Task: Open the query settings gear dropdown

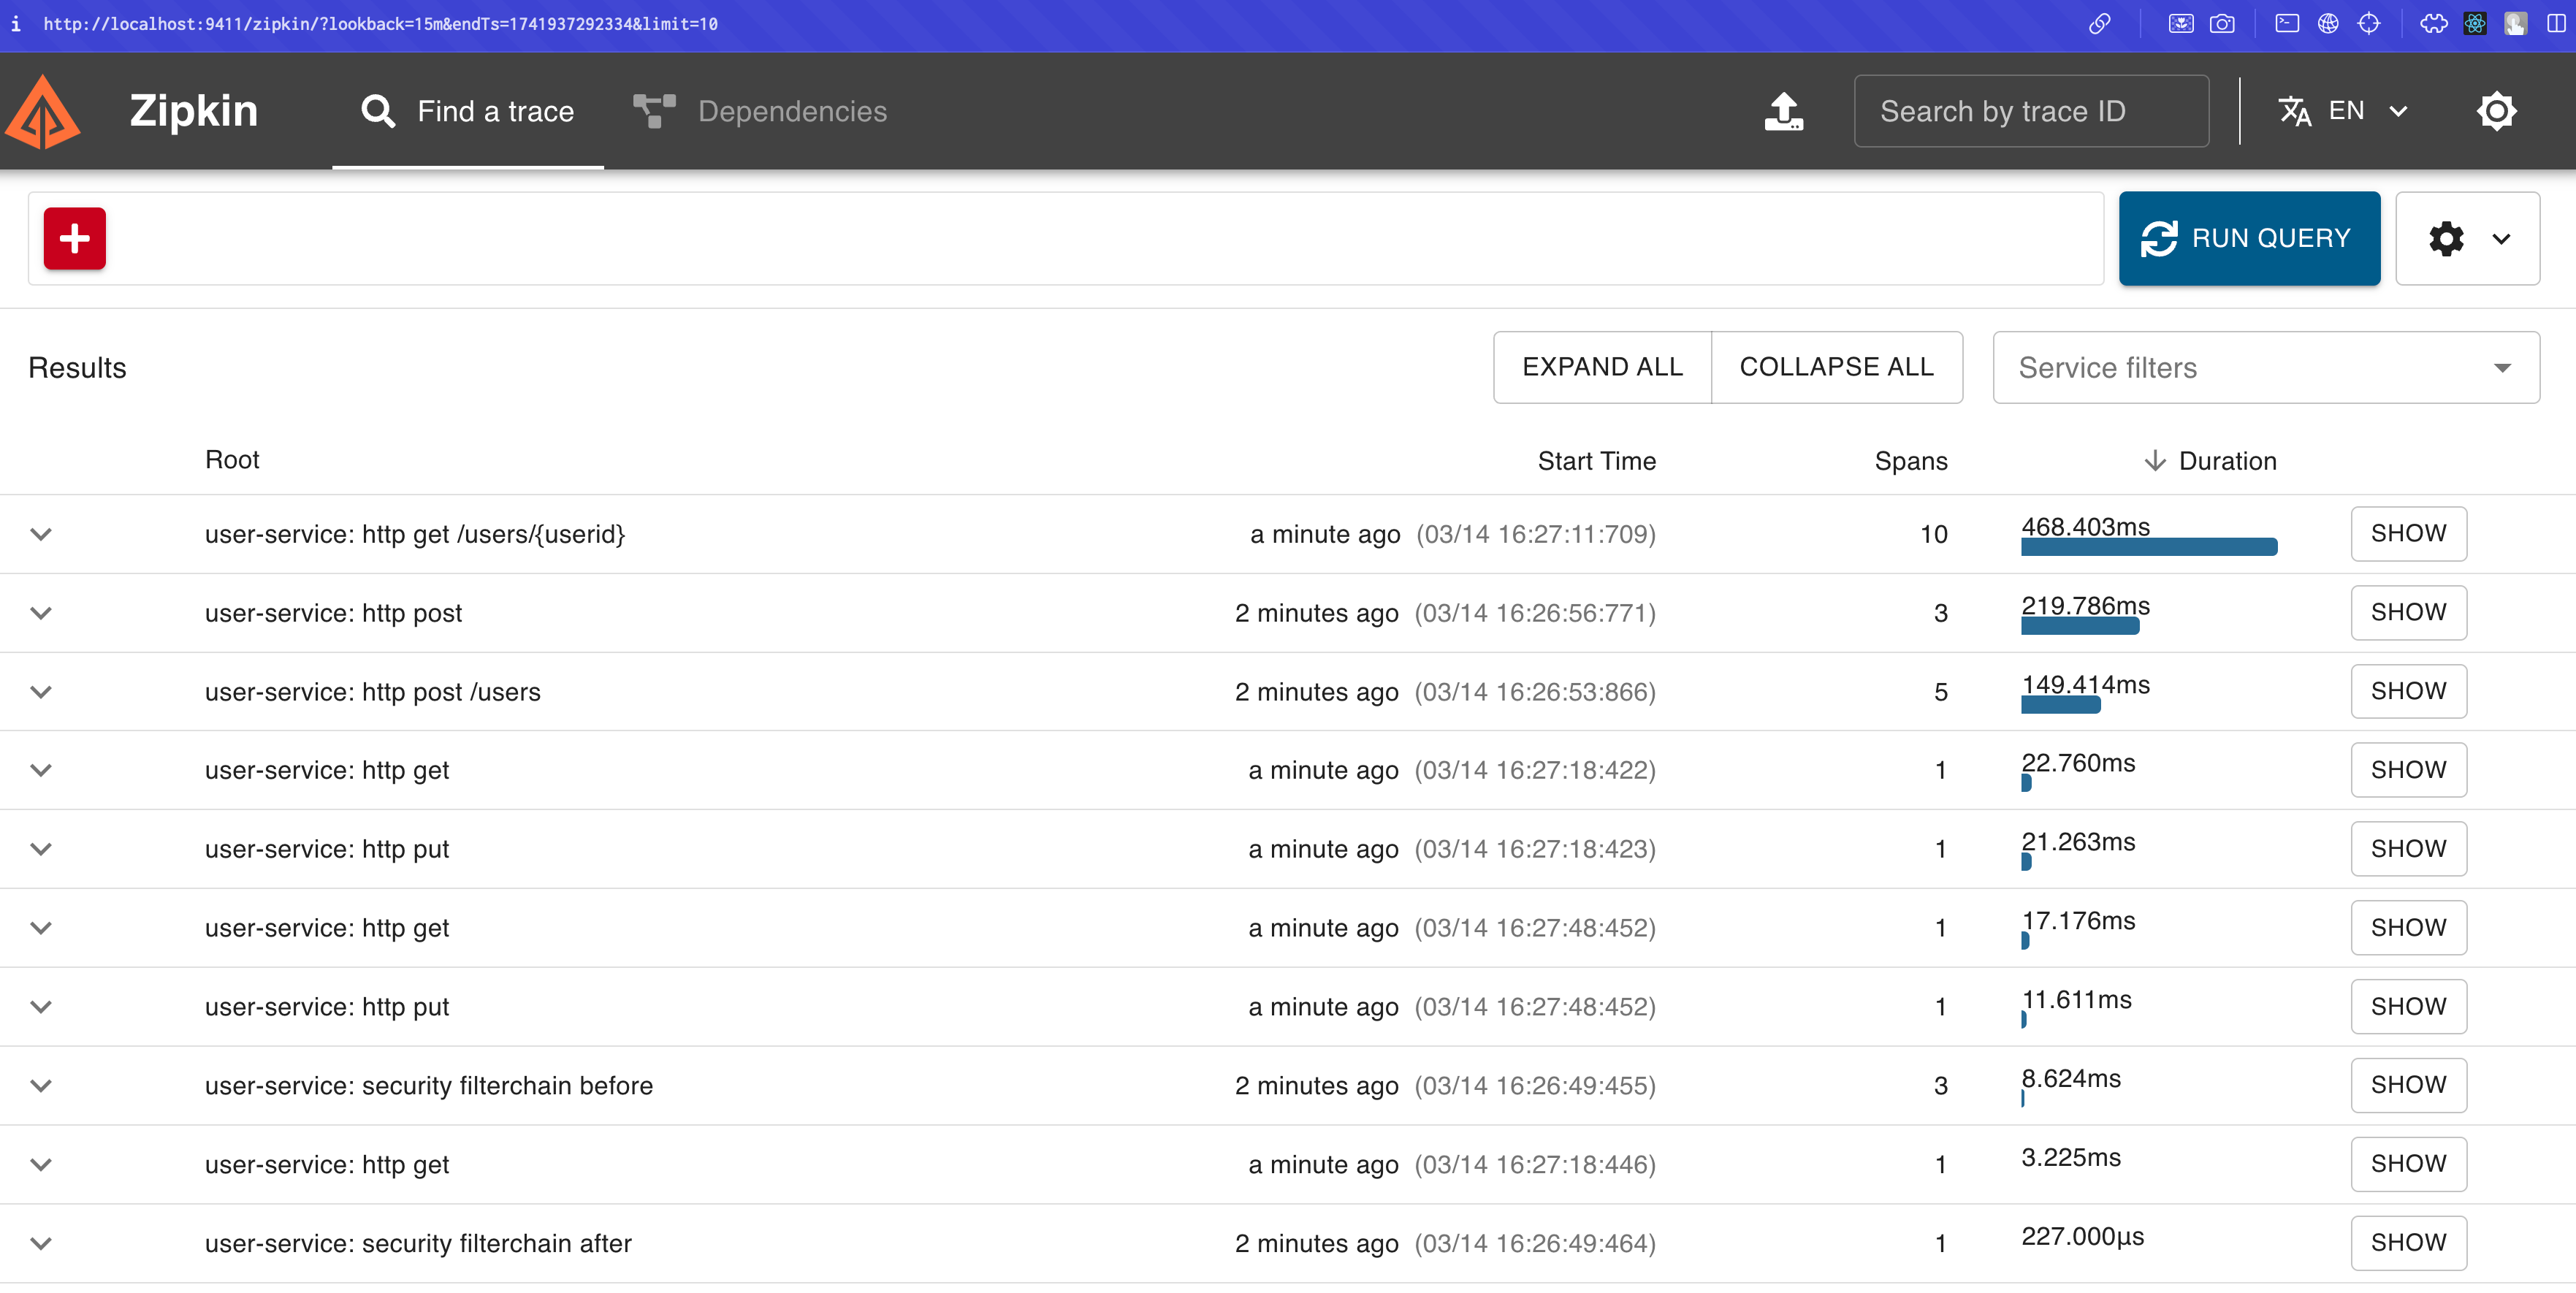Action: (2467, 238)
